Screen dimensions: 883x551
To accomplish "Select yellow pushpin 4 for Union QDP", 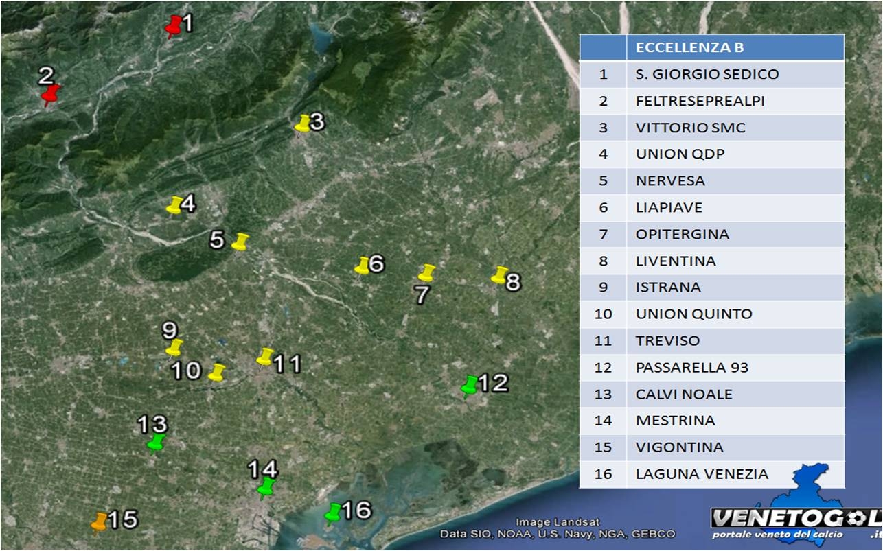I will pyautogui.click(x=174, y=205).
